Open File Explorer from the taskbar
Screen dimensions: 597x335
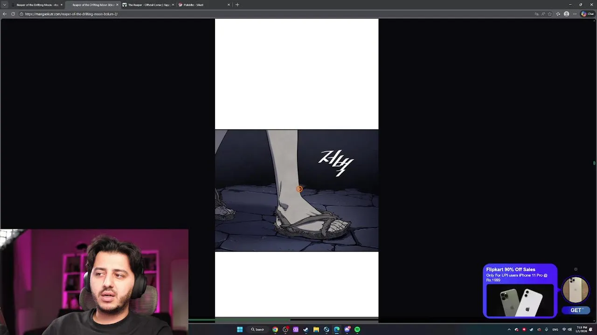(x=316, y=329)
